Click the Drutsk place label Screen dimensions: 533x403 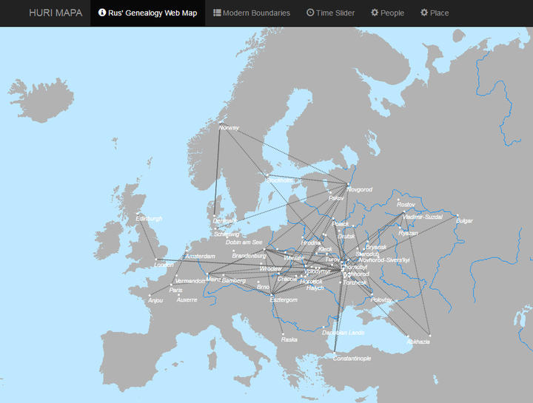(346, 237)
